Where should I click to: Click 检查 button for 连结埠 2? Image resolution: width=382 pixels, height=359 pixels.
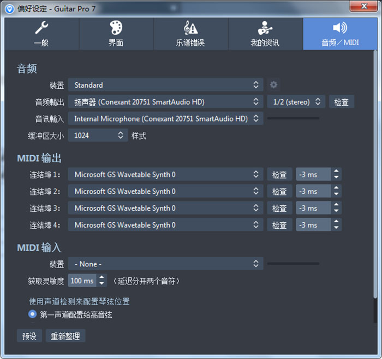point(279,191)
